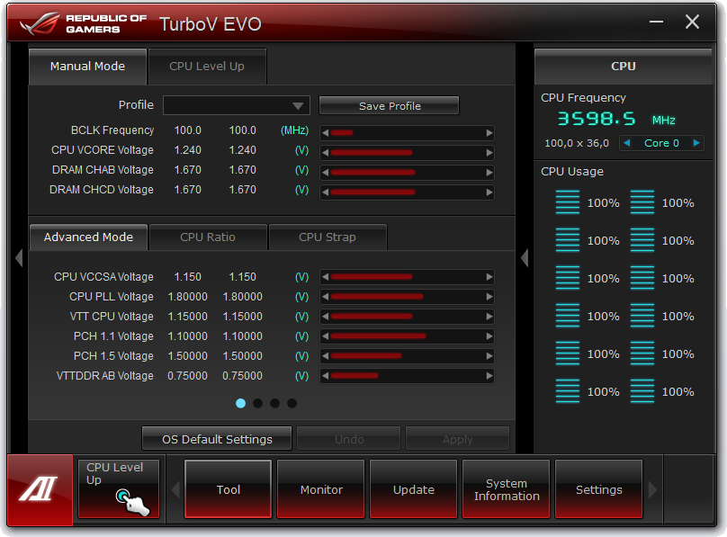Click the Core 0 selector label
This screenshot has width=727, height=537.
[661, 143]
